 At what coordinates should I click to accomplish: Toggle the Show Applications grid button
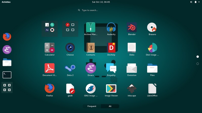(x=7, y=87)
